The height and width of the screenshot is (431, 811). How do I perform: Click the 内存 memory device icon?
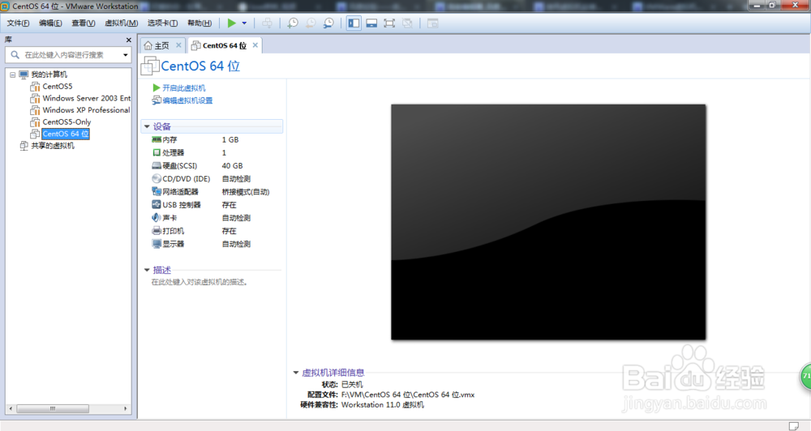pos(157,139)
